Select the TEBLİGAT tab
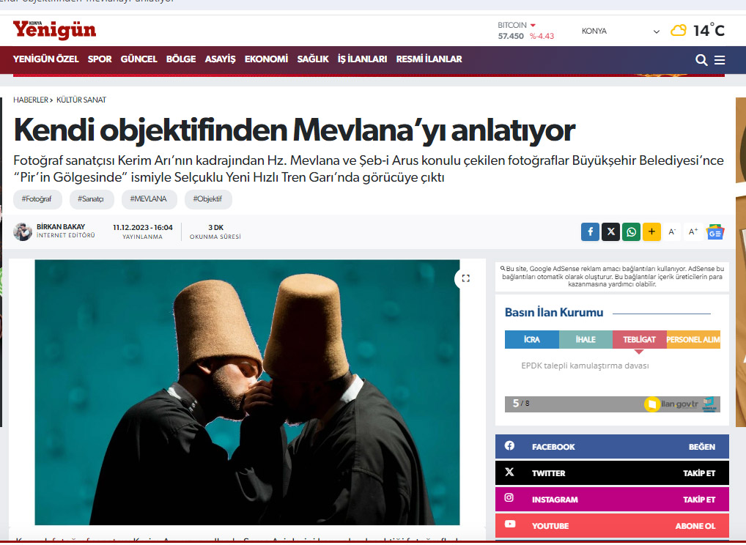Image resolution: width=746 pixels, height=545 pixels. tap(640, 340)
